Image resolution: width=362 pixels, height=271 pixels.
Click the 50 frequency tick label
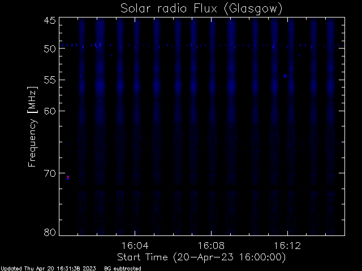click(50, 49)
